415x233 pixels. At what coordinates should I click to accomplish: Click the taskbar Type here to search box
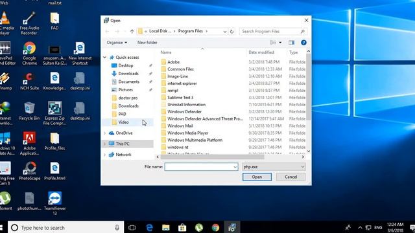click(66, 227)
